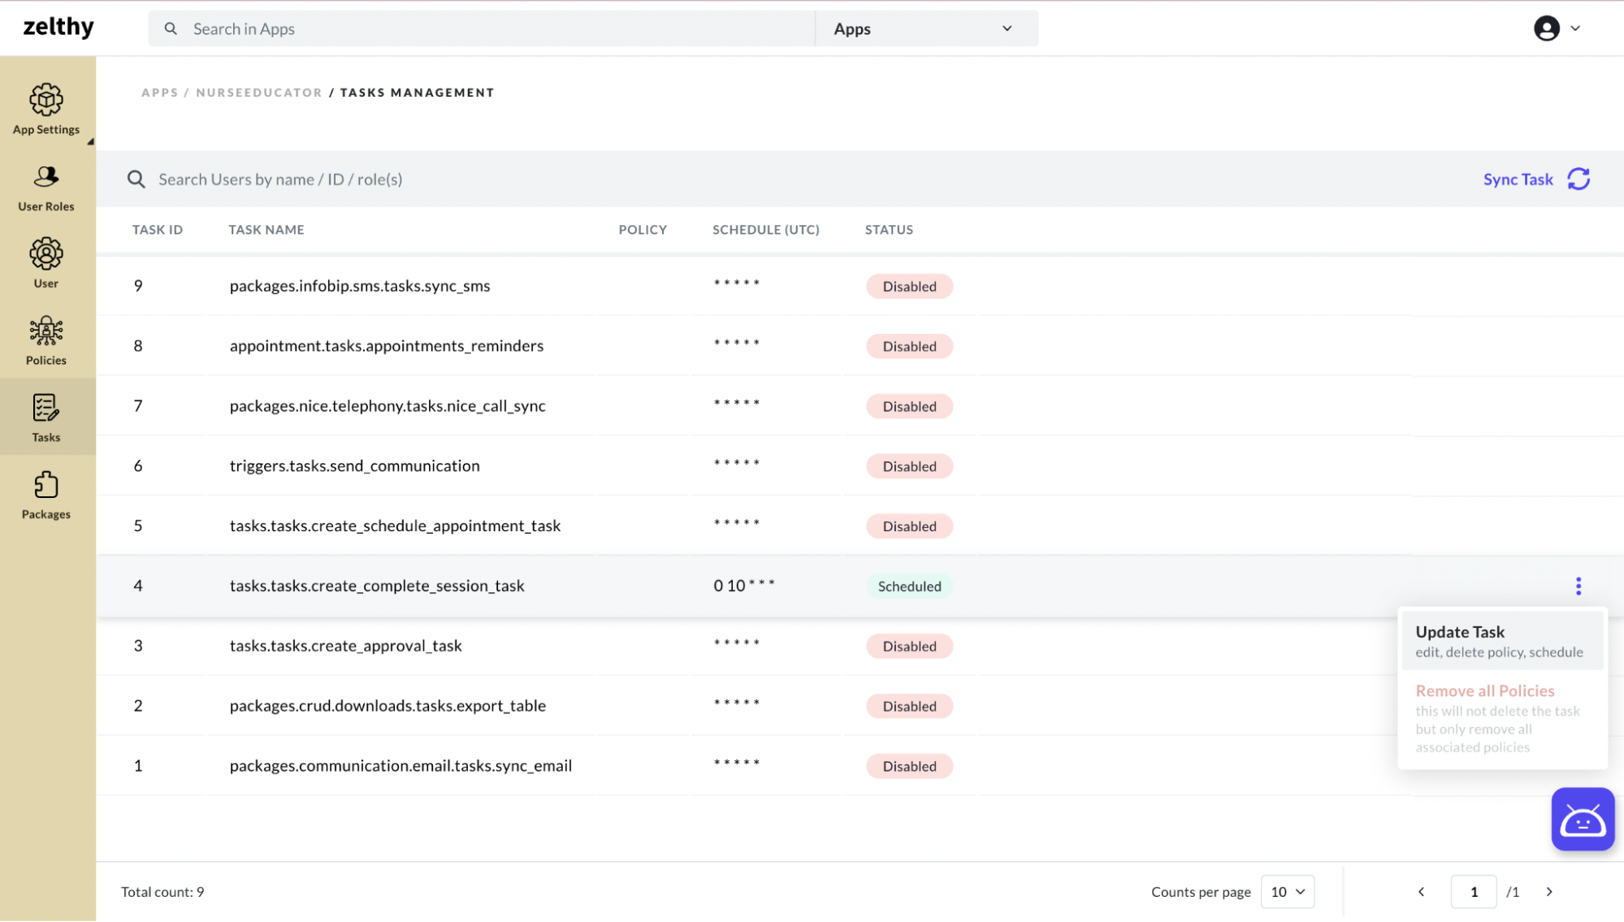Open App Settings in sidebar
1624x922 pixels.
tap(46, 109)
